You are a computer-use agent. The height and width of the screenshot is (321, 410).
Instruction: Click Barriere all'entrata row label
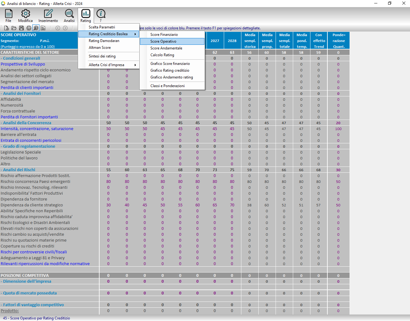point(18,135)
